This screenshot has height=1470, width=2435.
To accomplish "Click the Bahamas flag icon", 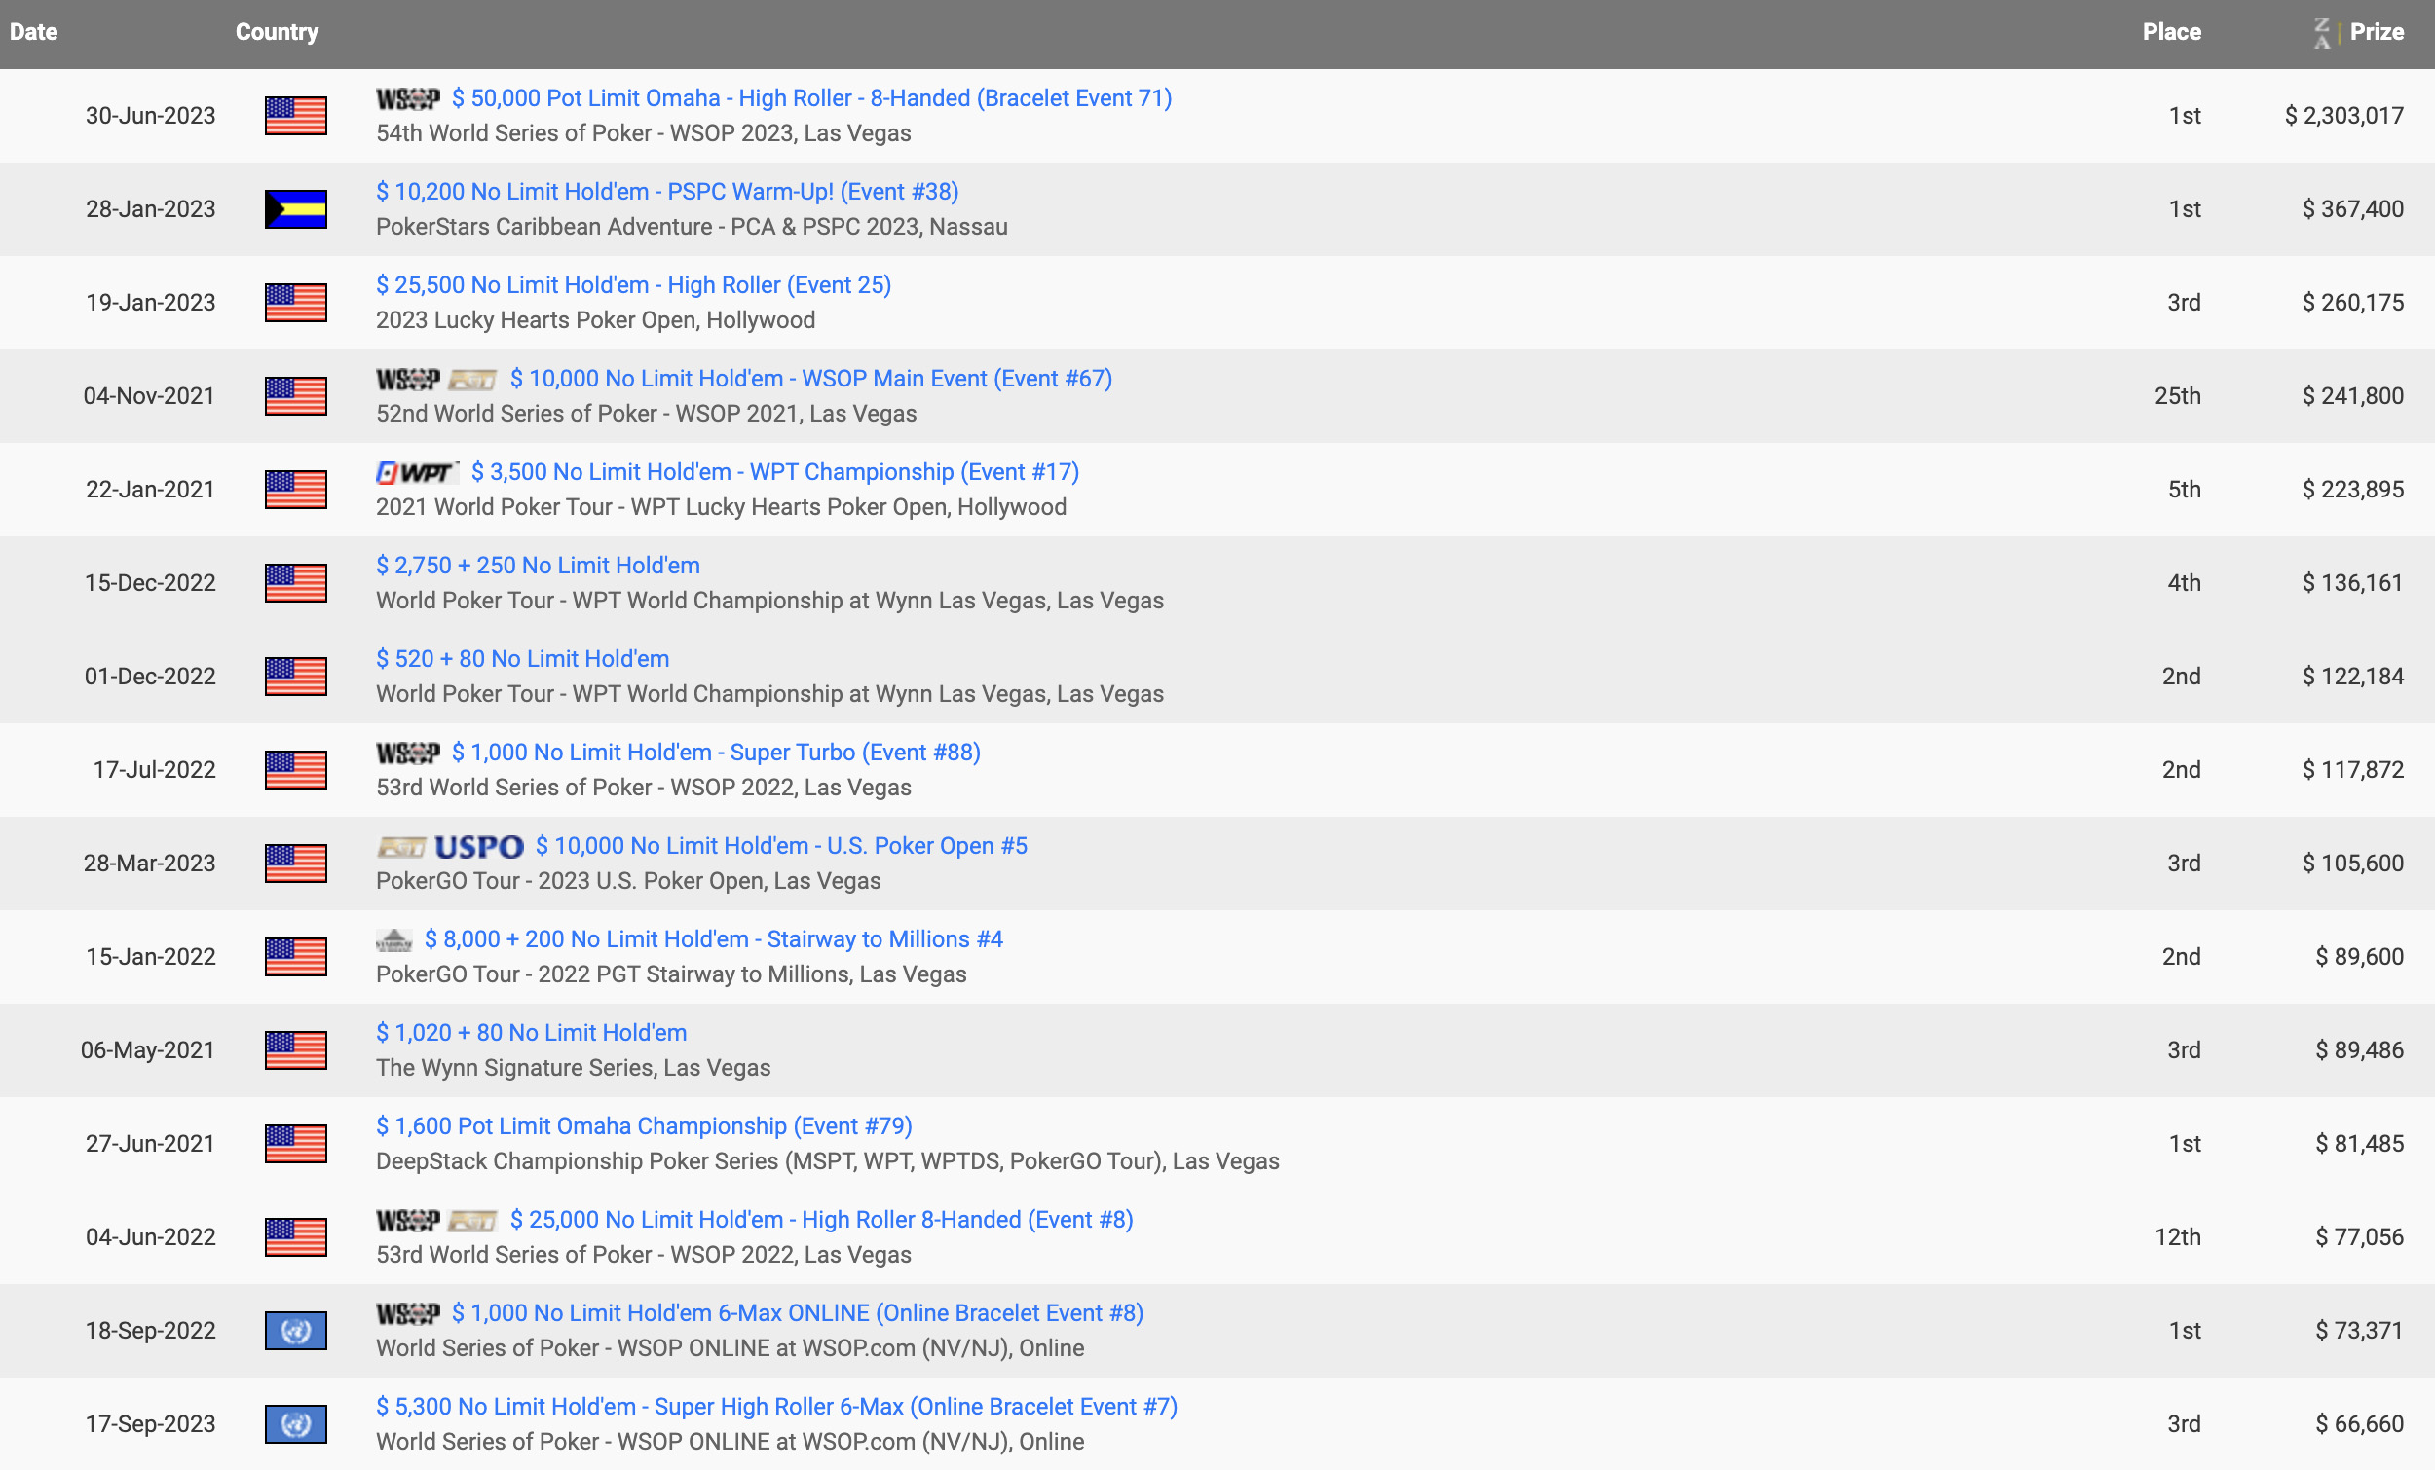I will (x=295, y=209).
